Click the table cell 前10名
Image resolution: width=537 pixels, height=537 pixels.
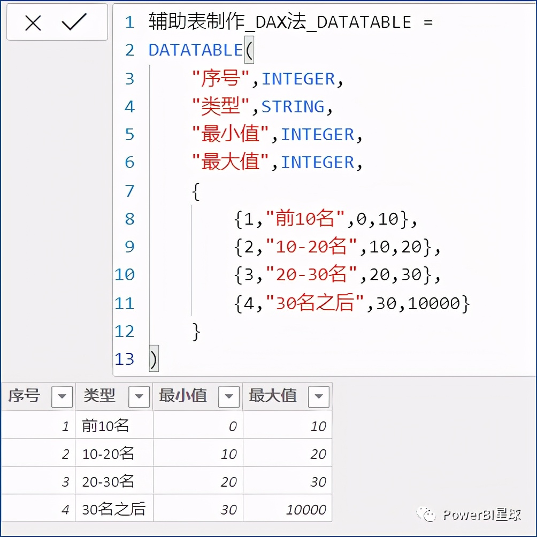[x=114, y=426]
